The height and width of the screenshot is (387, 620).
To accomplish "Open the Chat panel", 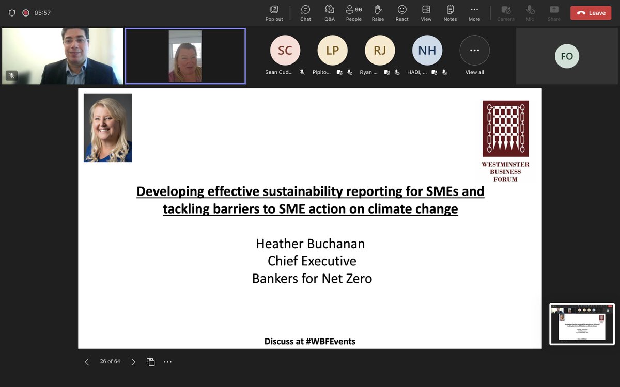I will point(305,12).
